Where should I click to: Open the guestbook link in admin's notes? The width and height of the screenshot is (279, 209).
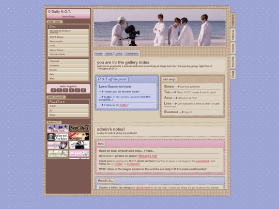click(x=203, y=161)
